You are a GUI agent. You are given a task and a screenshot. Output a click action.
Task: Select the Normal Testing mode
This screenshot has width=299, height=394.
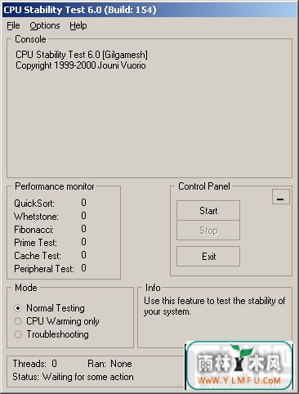click(50, 308)
